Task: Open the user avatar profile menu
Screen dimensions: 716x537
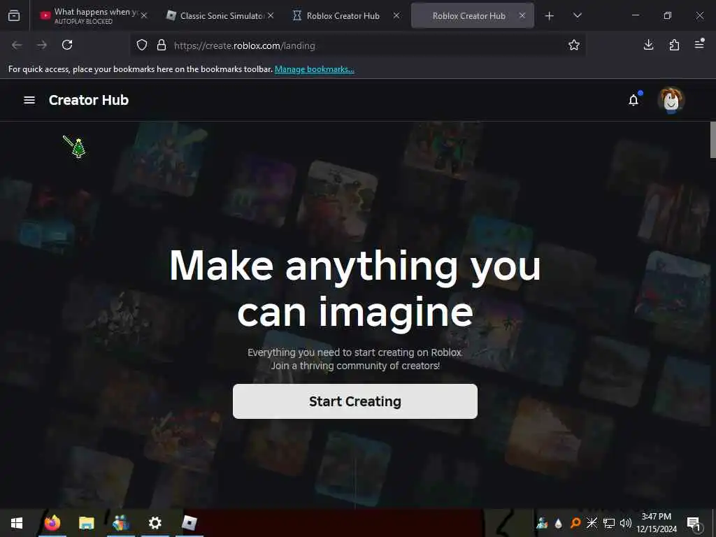Action: tap(671, 100)
